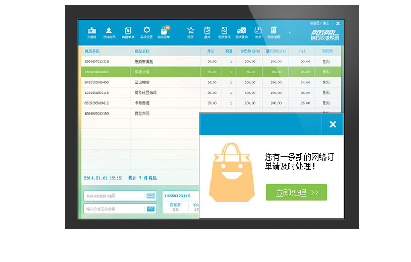Screen dimensions: 411x262
Task: Open product management (商品管理) icon
Action: pyautogui.click(x=273, y=33)
